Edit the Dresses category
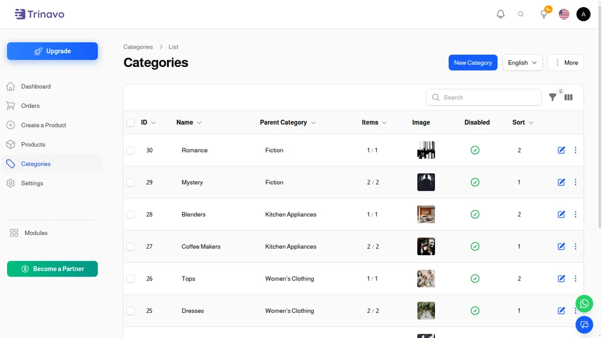This screenshot has height=338, width=602. pyautogui.click(x=561, y=311)
